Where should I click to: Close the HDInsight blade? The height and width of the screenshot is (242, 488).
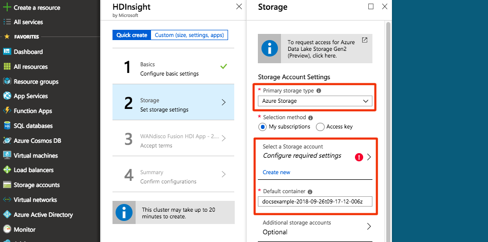(x=239, y=7)
